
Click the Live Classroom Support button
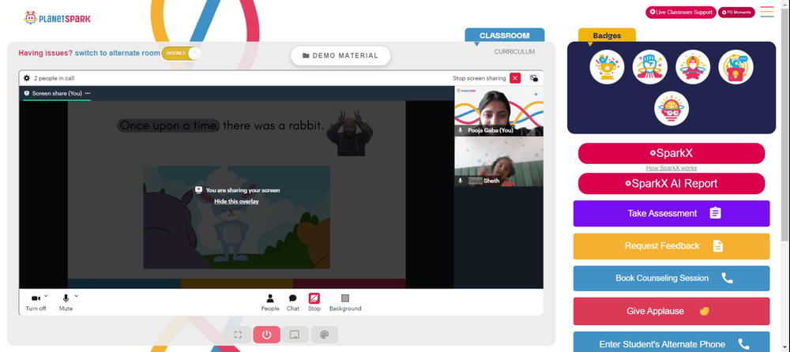pos(681,12)
